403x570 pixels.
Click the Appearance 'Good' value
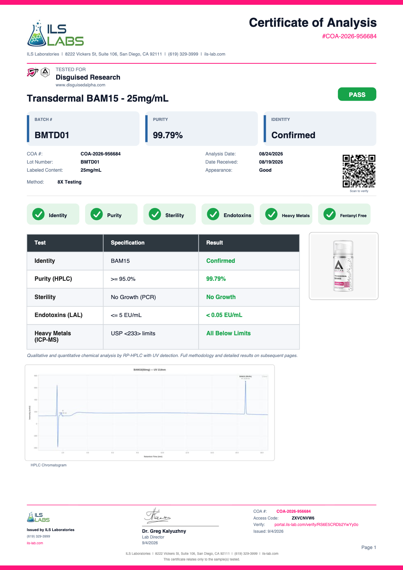click(265, 170)
